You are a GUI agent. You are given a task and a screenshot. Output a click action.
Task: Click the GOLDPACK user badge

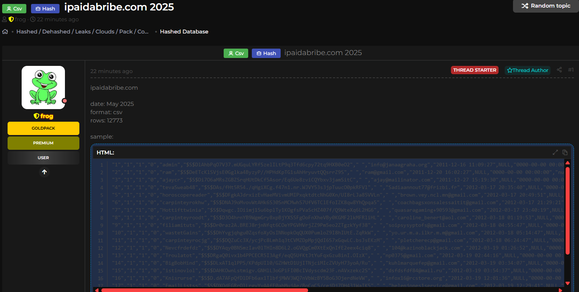(x=43, y=128)
